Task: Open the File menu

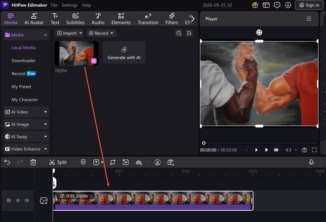Action: coord(54,5)
